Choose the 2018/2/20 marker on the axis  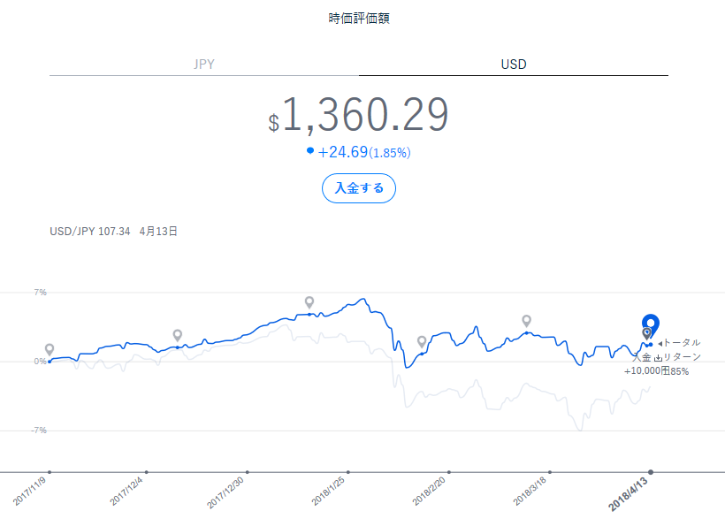[x=449, y=472]
